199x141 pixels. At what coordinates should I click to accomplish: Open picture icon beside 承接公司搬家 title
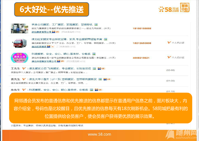point(96,24)
